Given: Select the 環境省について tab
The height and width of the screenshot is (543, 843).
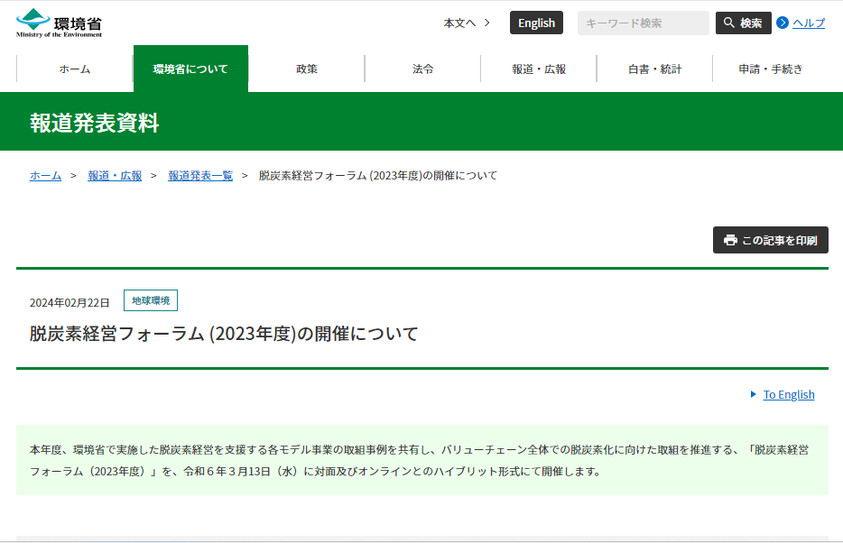Looking at the screenshot, I should tap(190, 68).
